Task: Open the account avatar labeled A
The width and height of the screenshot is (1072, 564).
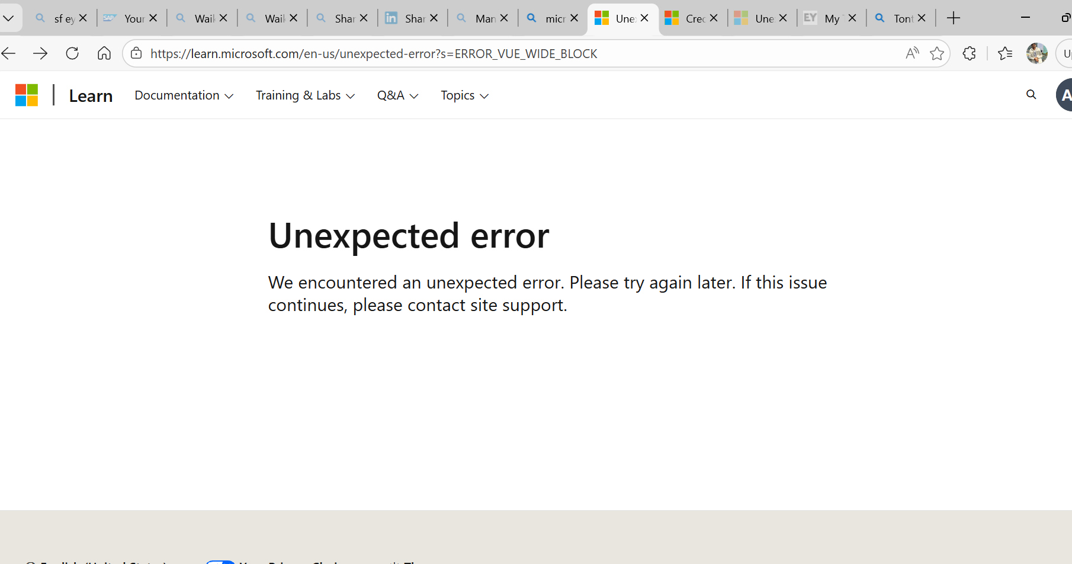Action: 1064,95
